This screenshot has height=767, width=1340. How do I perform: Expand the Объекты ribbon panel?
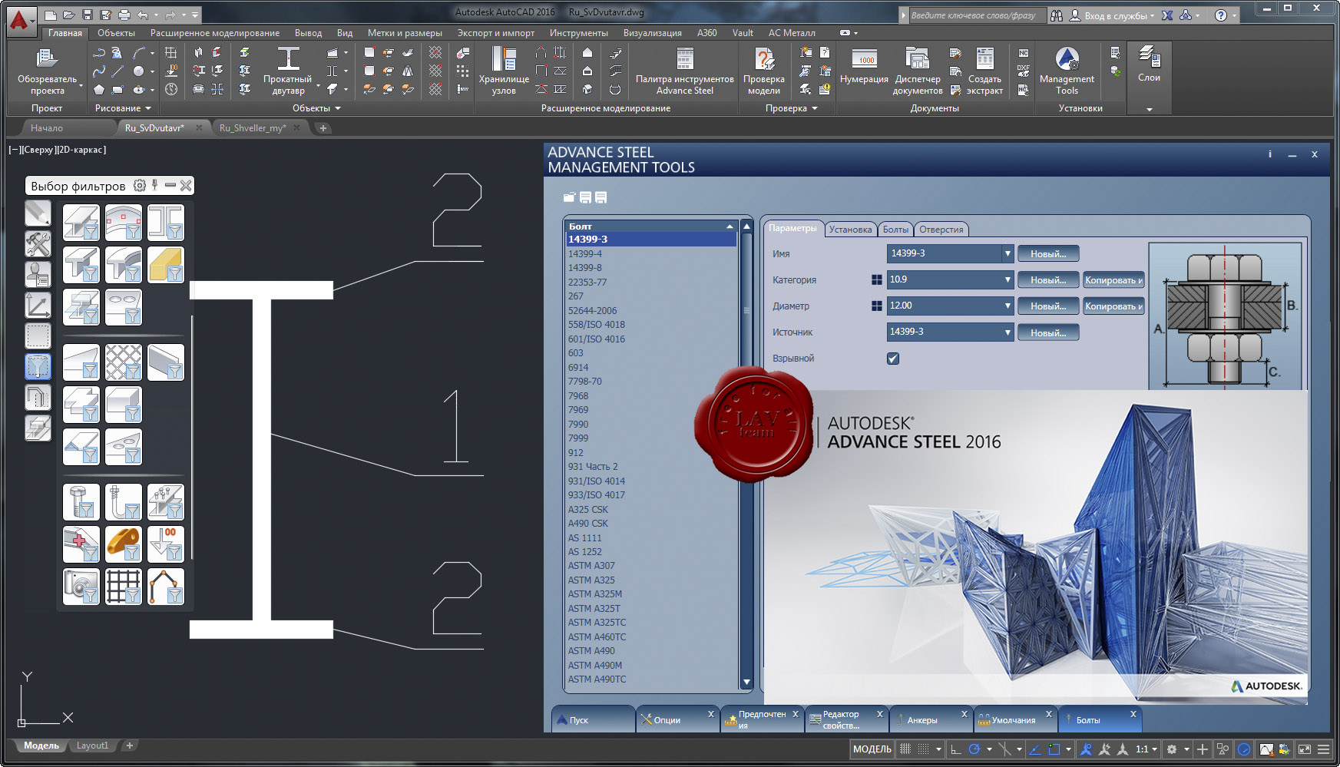(316, 108)
